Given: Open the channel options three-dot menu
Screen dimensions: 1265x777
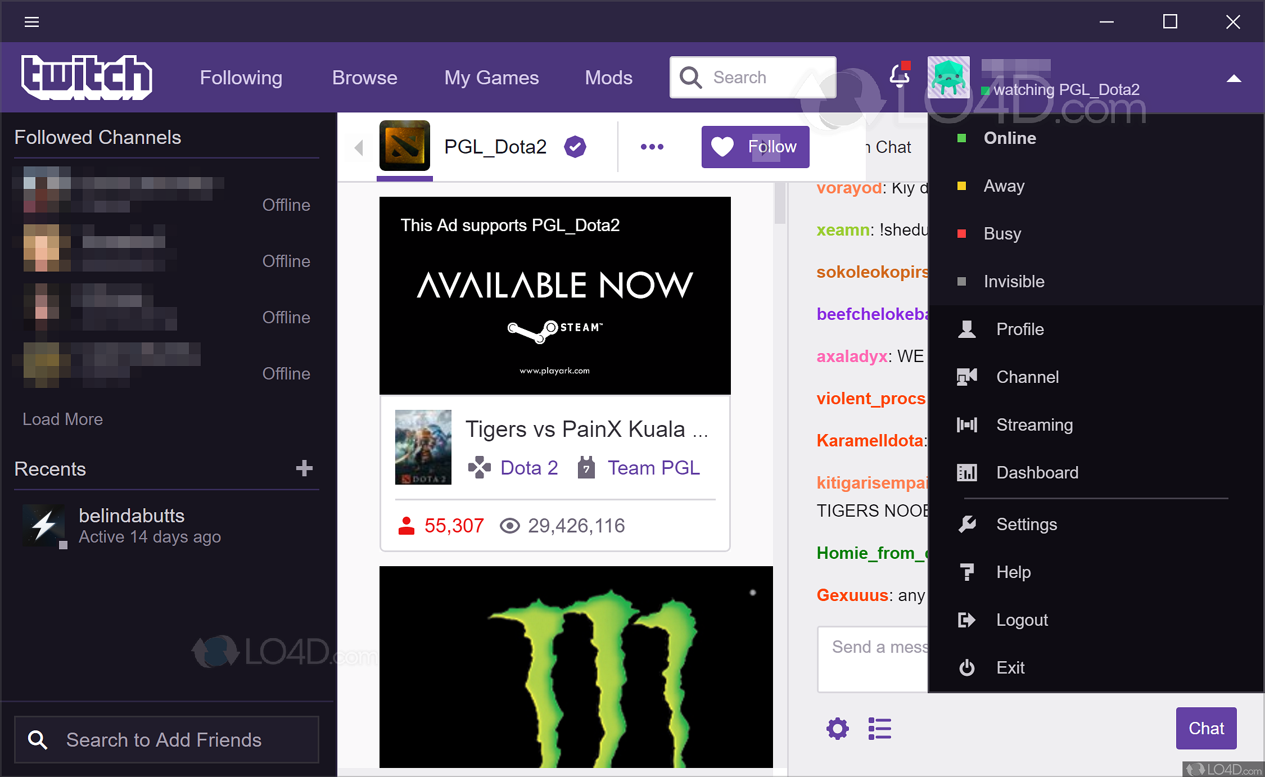Looking at the screenshot, I should click(x=652, y=147).
